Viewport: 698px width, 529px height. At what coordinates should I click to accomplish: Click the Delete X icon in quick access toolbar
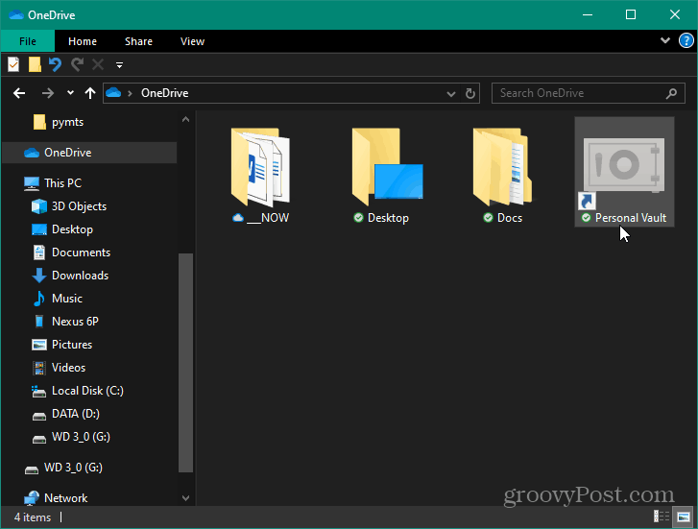98,65
